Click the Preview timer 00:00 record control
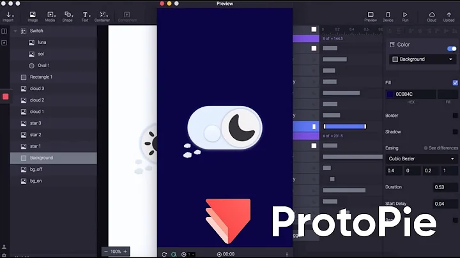This screenshot has width=460, height=258. coord(226,254)
